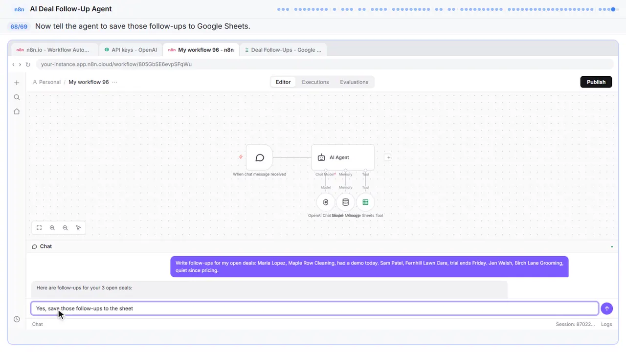The height and width of the screenshot is (352, 626).
Task: Click the red lightning trigger icon
Action: coord(241,157)
